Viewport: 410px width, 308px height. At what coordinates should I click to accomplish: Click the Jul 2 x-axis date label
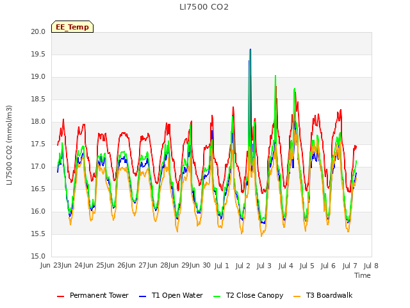pos(243,266)
